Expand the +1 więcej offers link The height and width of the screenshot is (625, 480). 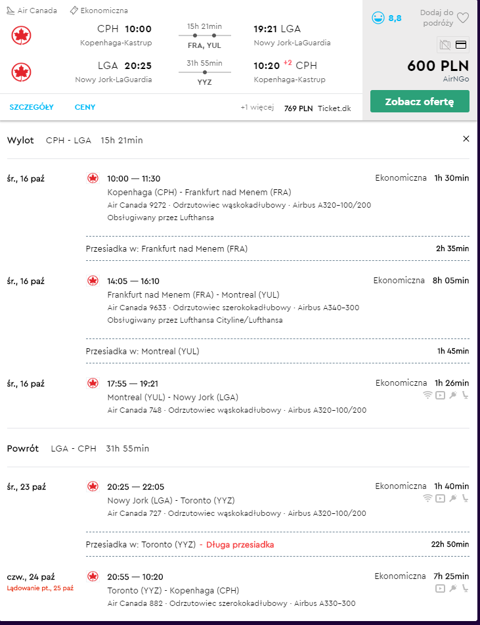(x=257, y=108)
